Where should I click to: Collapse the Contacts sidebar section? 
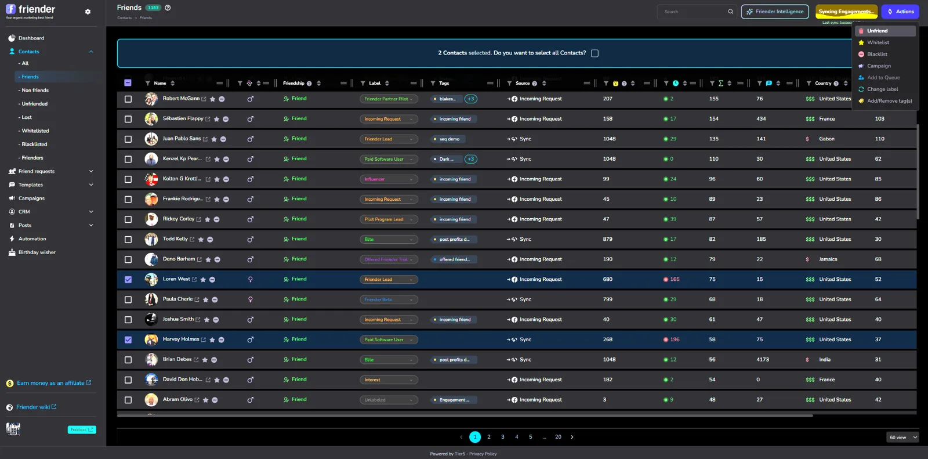point(91,52)
